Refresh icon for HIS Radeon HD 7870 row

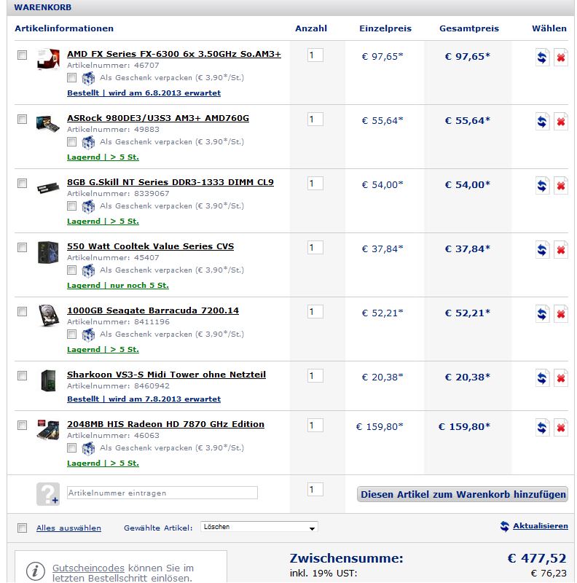[x=542, y=427]
